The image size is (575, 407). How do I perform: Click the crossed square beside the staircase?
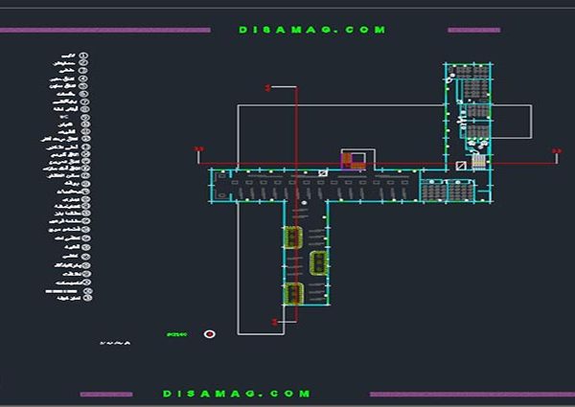click(460, 165)
